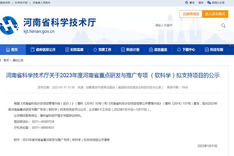Select the 科技专题 navigation item
234x156 pixels.
pos(214,50)
